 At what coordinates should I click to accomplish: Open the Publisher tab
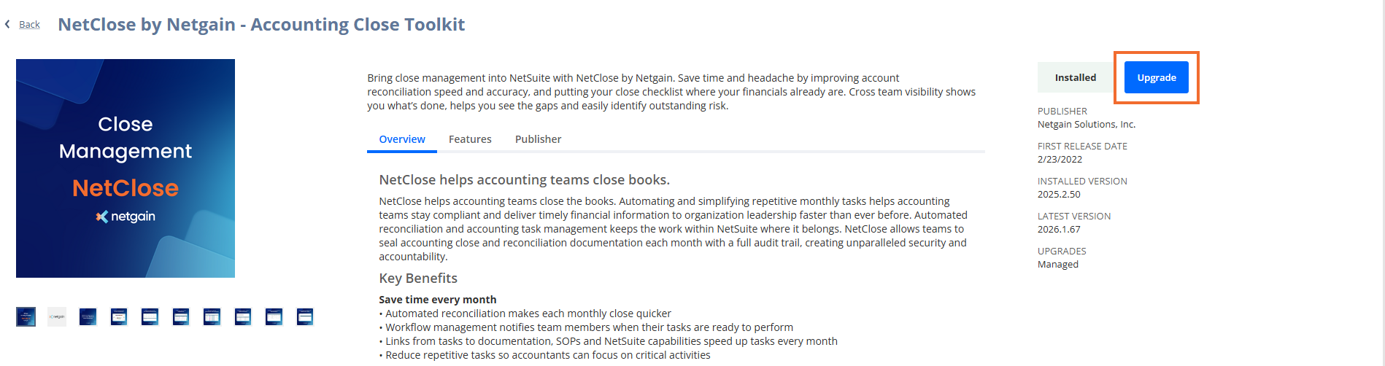point(538,139)
